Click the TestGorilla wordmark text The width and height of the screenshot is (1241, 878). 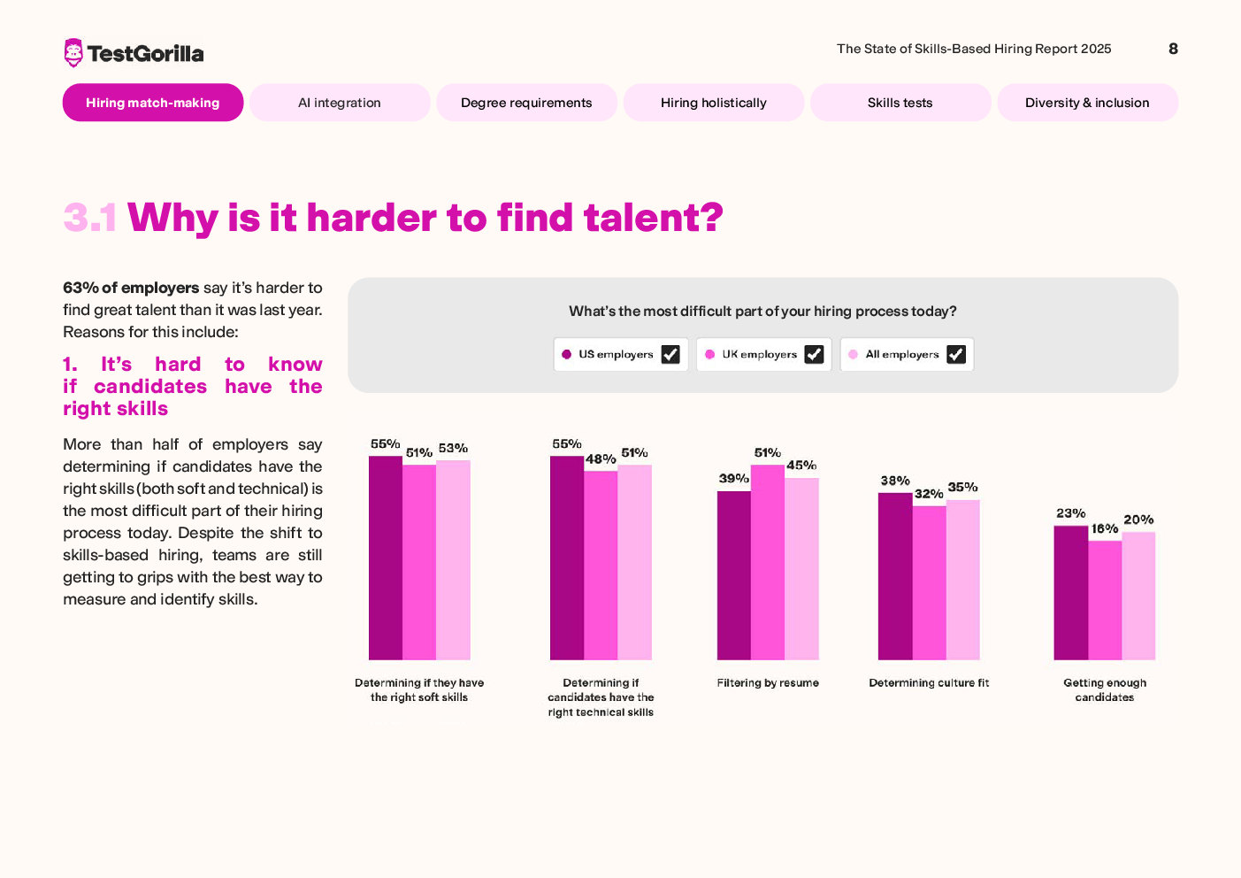tap(146, 54)
